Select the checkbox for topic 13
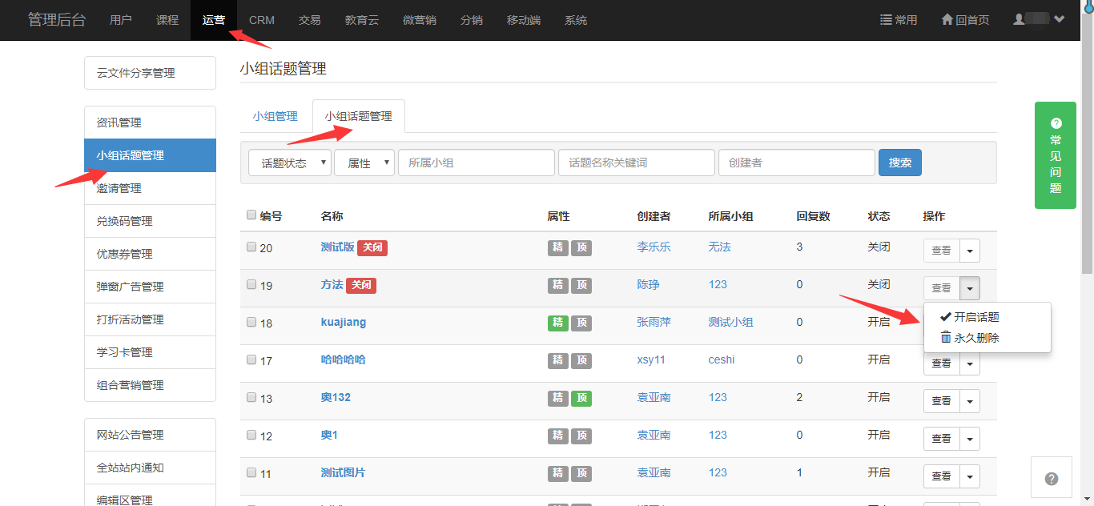The width and height of the screenshot is (1094, 506). (251, 398)
